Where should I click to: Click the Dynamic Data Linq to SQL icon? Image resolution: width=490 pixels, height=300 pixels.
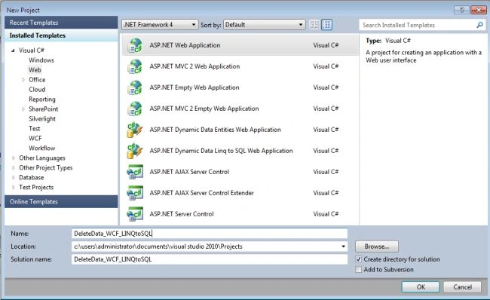(x=135, y=151)
